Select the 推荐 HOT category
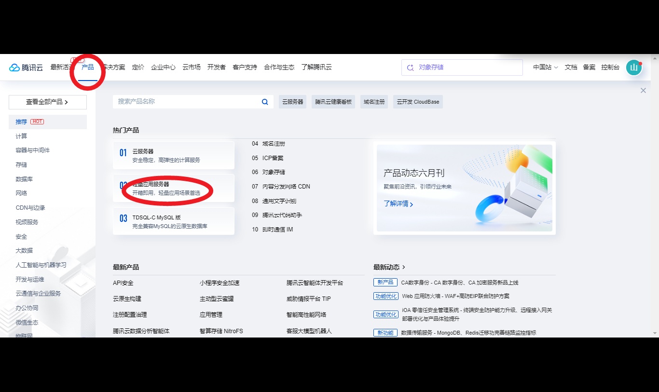Screen dimensions: 659x392 [48, 122]
